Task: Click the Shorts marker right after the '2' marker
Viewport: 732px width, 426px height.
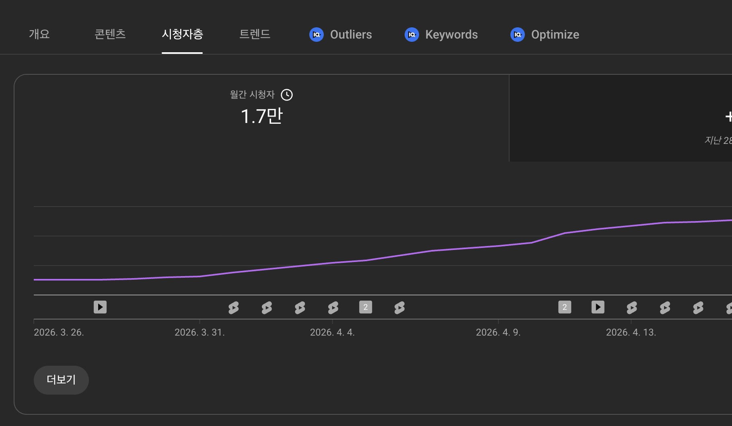Action: (399, 308)
